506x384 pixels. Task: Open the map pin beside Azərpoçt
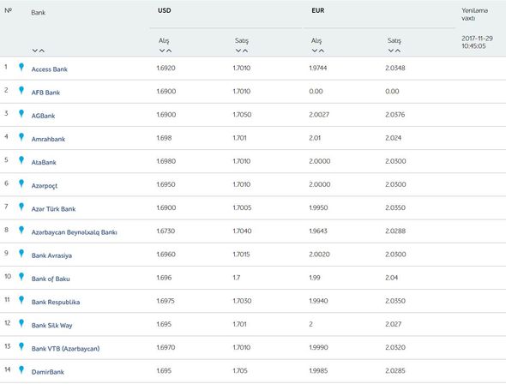21,183
